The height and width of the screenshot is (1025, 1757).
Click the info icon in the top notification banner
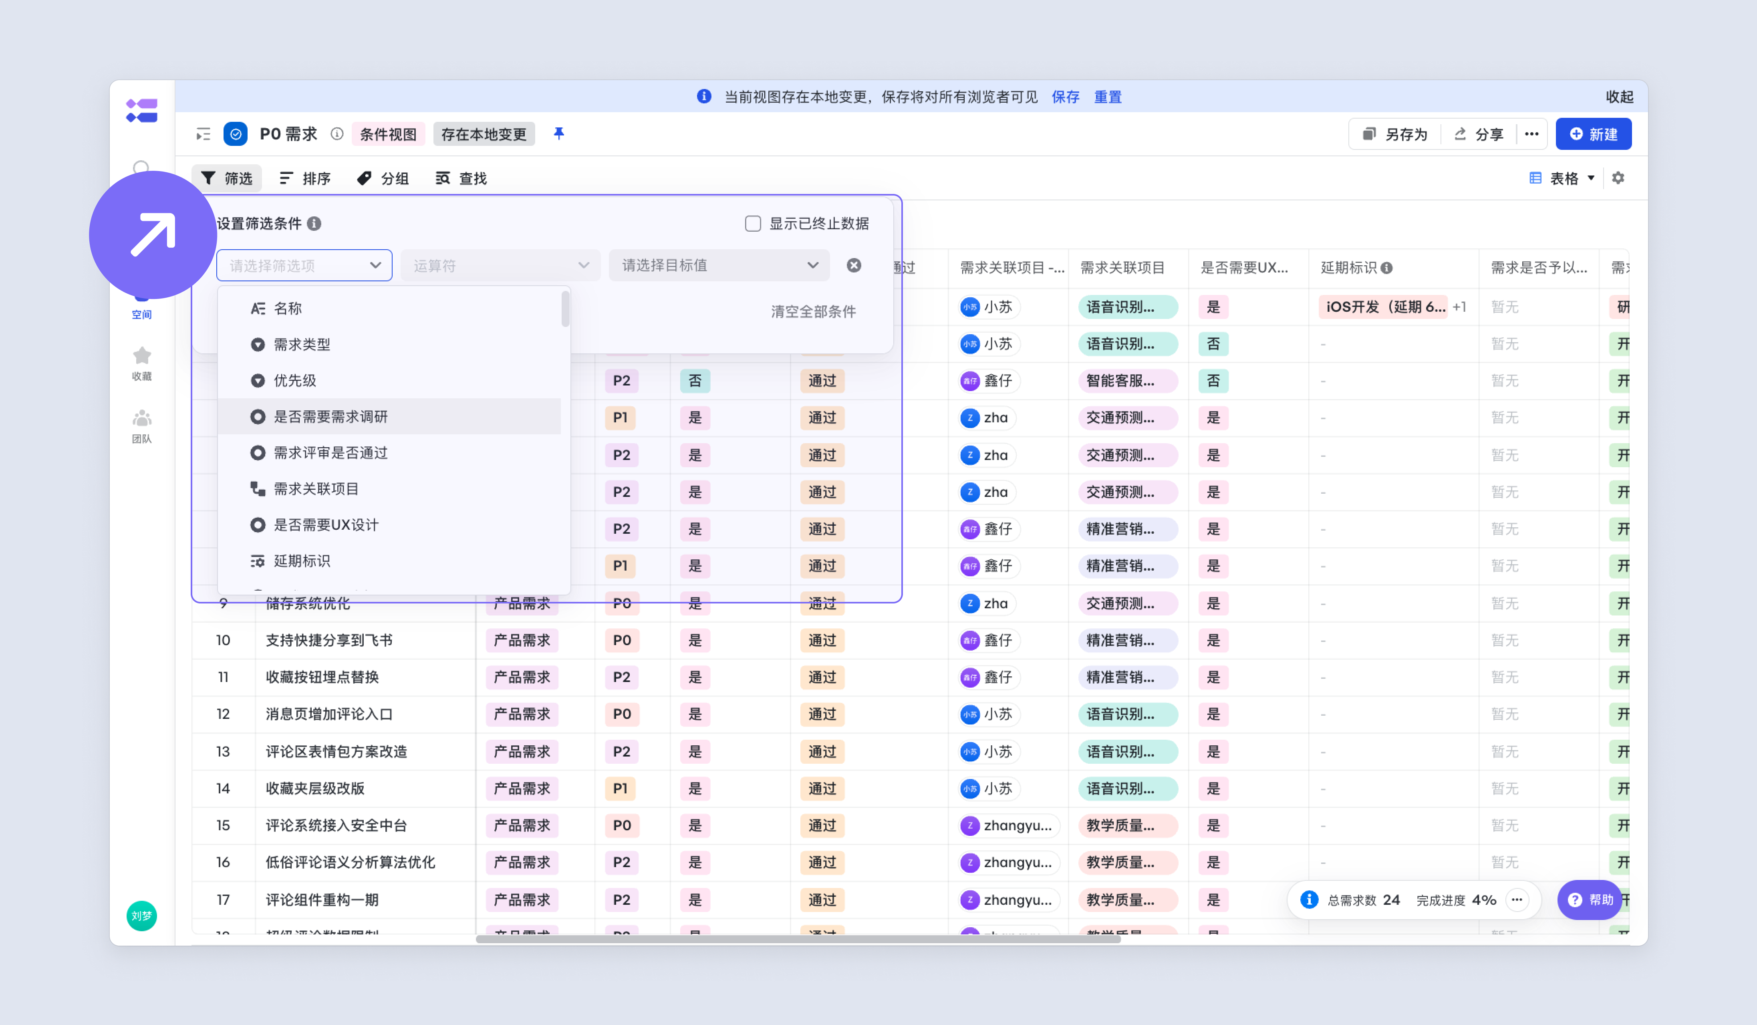point(703,96)
